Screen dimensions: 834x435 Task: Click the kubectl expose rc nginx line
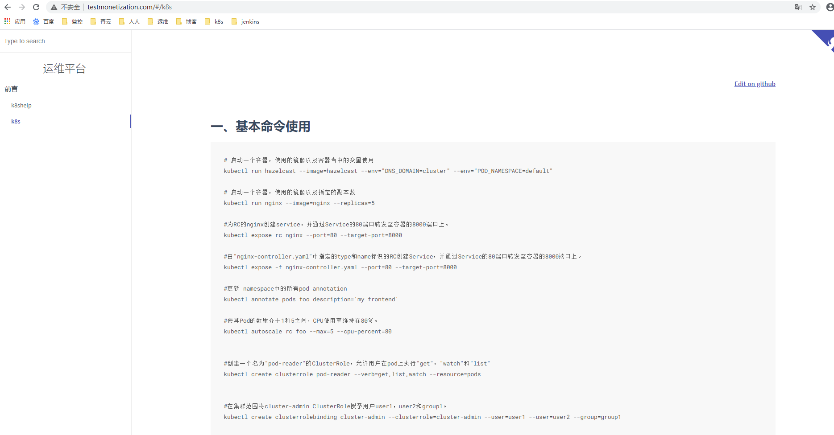tap(313, 235)
